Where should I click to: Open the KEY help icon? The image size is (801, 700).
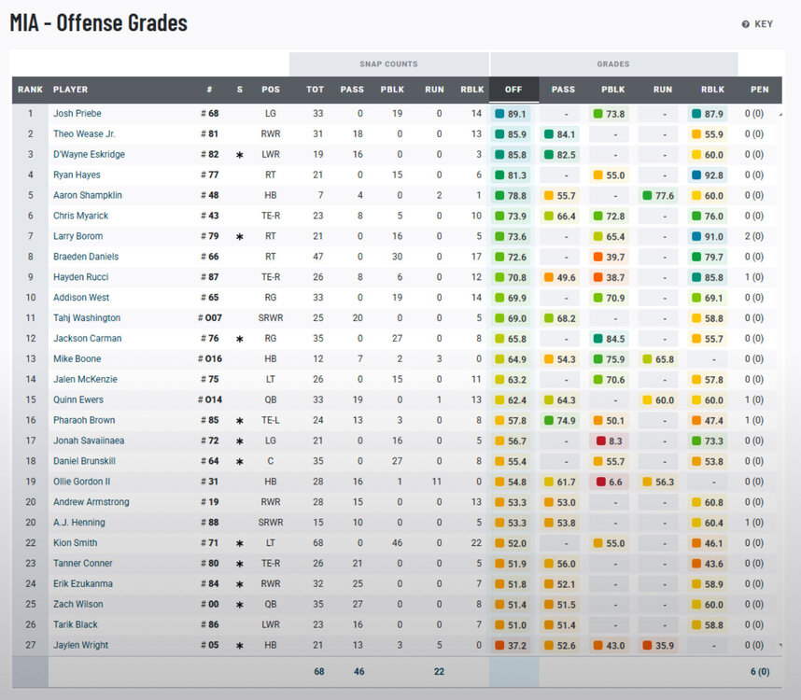pos(746,24)
